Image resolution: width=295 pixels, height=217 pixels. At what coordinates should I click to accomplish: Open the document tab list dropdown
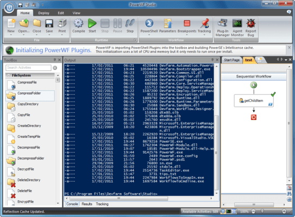286,60
